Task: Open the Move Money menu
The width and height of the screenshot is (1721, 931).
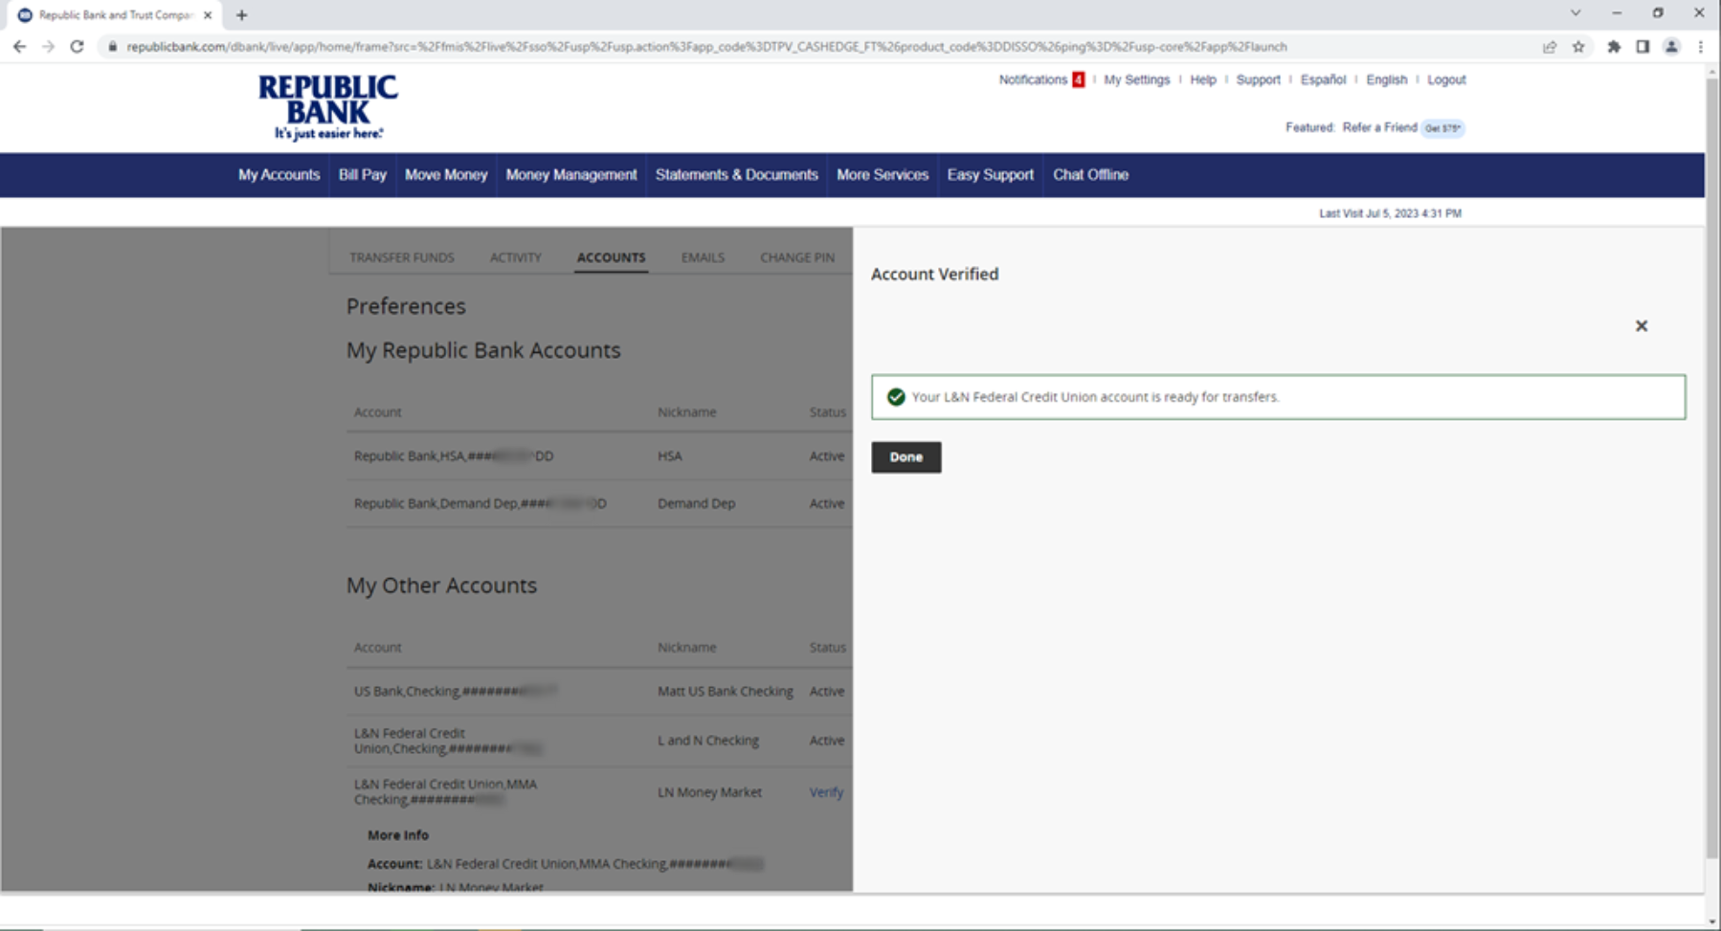Action: click(x=446, y=175)
